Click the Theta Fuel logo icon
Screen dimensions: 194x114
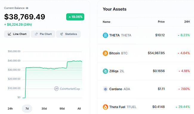point(105,107)
